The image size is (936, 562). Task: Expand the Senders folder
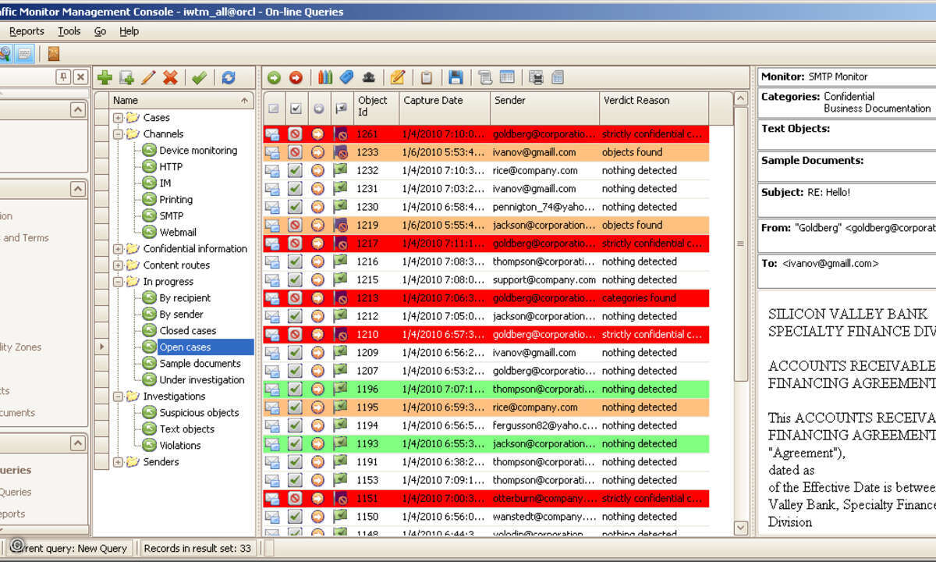(x=118, y=462)
